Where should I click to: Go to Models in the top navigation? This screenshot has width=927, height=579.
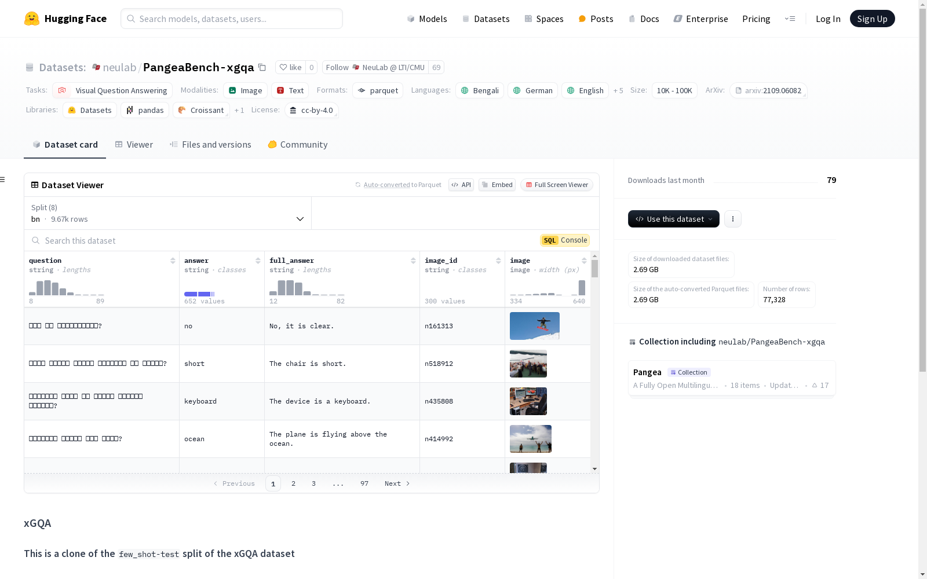pos(427,19)
